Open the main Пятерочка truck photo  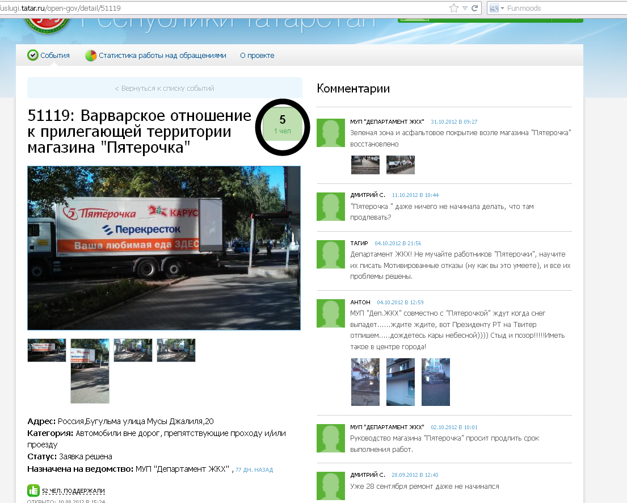coord(164,248)
